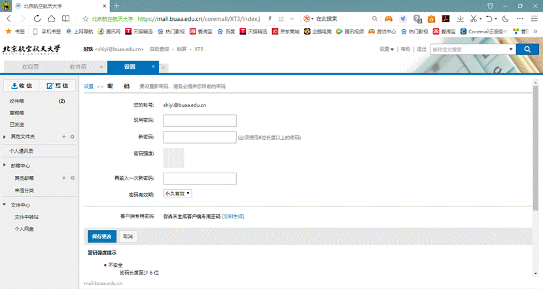
Task: Expand the 邮箱中心 section
Action: (5, 166)
